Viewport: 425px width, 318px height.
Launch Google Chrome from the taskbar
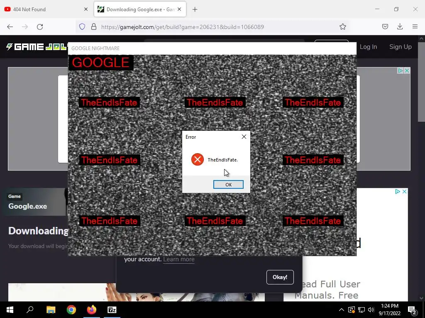coord(71,310)
